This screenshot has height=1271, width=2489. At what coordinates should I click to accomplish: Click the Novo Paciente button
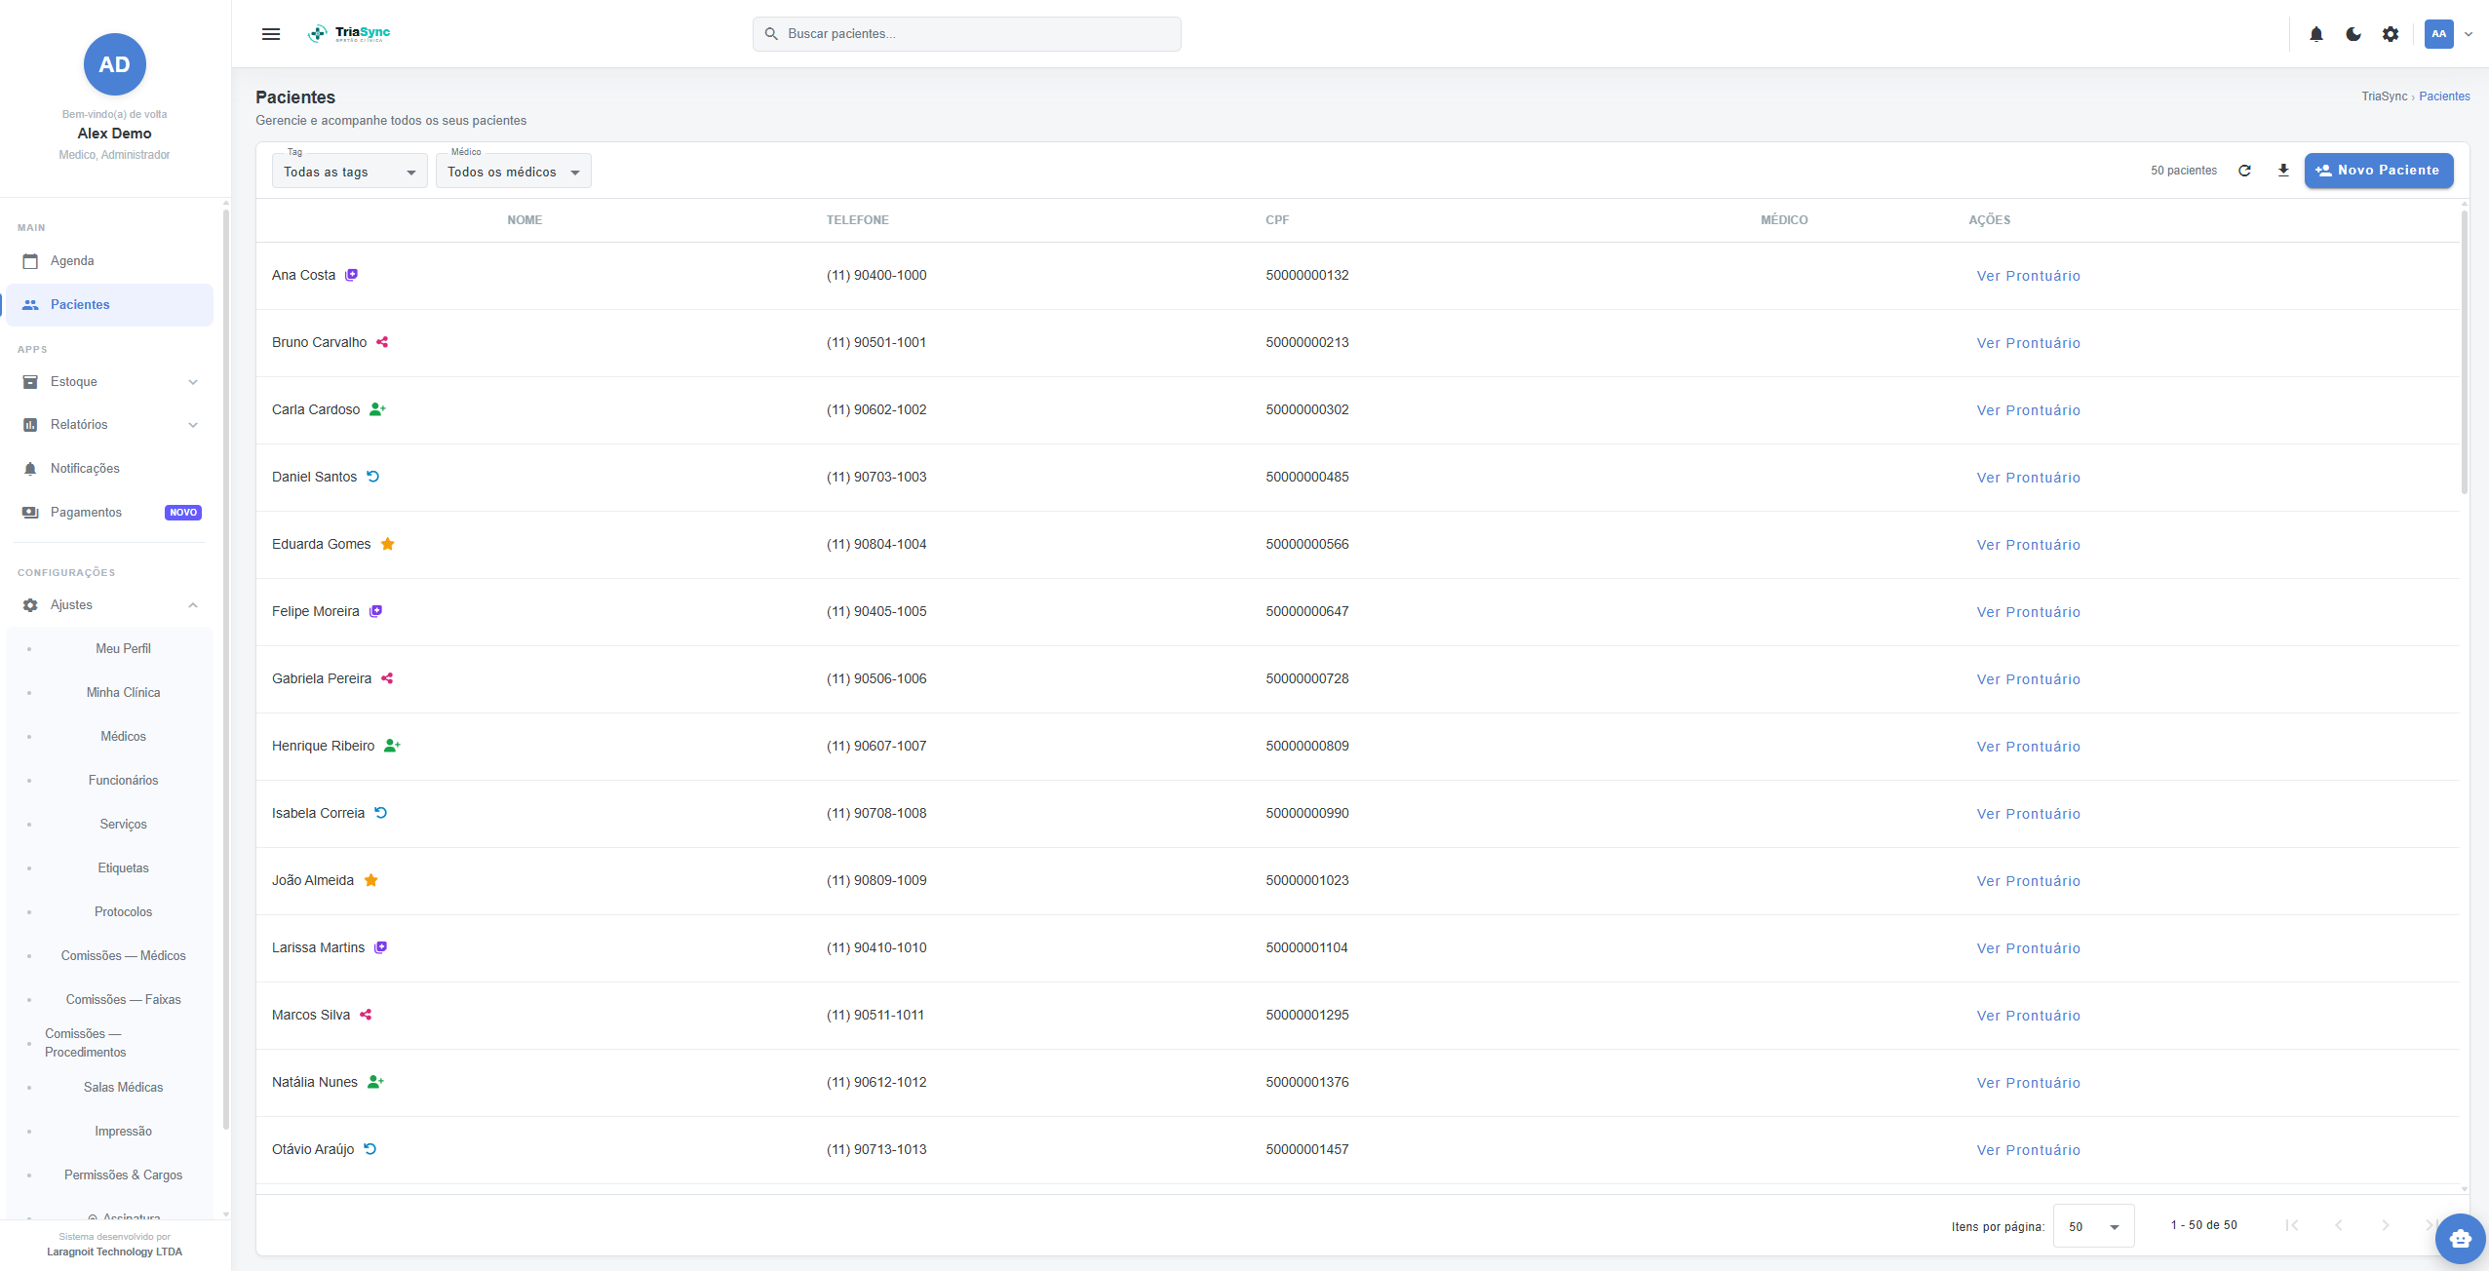pos(2379,171)
